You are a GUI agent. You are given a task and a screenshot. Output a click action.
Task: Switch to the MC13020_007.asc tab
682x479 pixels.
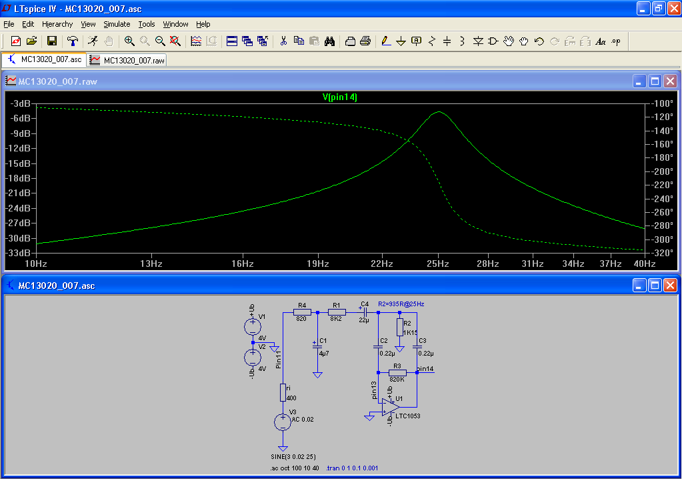click(x=45, y=59)
